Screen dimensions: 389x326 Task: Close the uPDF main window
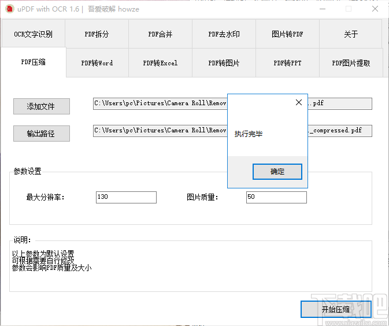(x=375, y=9)
